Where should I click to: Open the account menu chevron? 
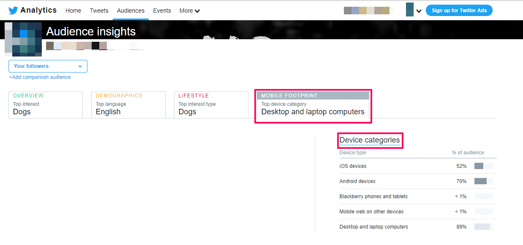(419, 11)
